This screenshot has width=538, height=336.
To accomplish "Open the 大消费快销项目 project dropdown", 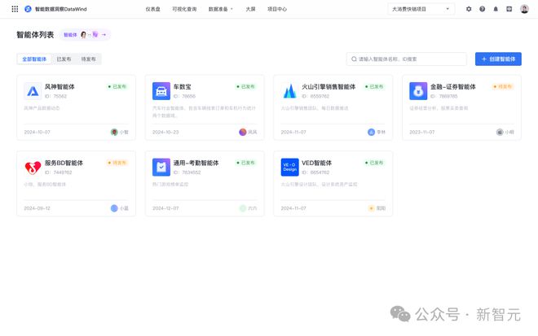I will (421, 9).
